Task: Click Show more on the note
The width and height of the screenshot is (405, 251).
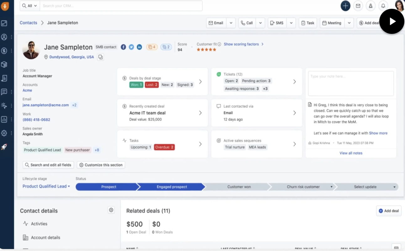Action: coord(378,133)
